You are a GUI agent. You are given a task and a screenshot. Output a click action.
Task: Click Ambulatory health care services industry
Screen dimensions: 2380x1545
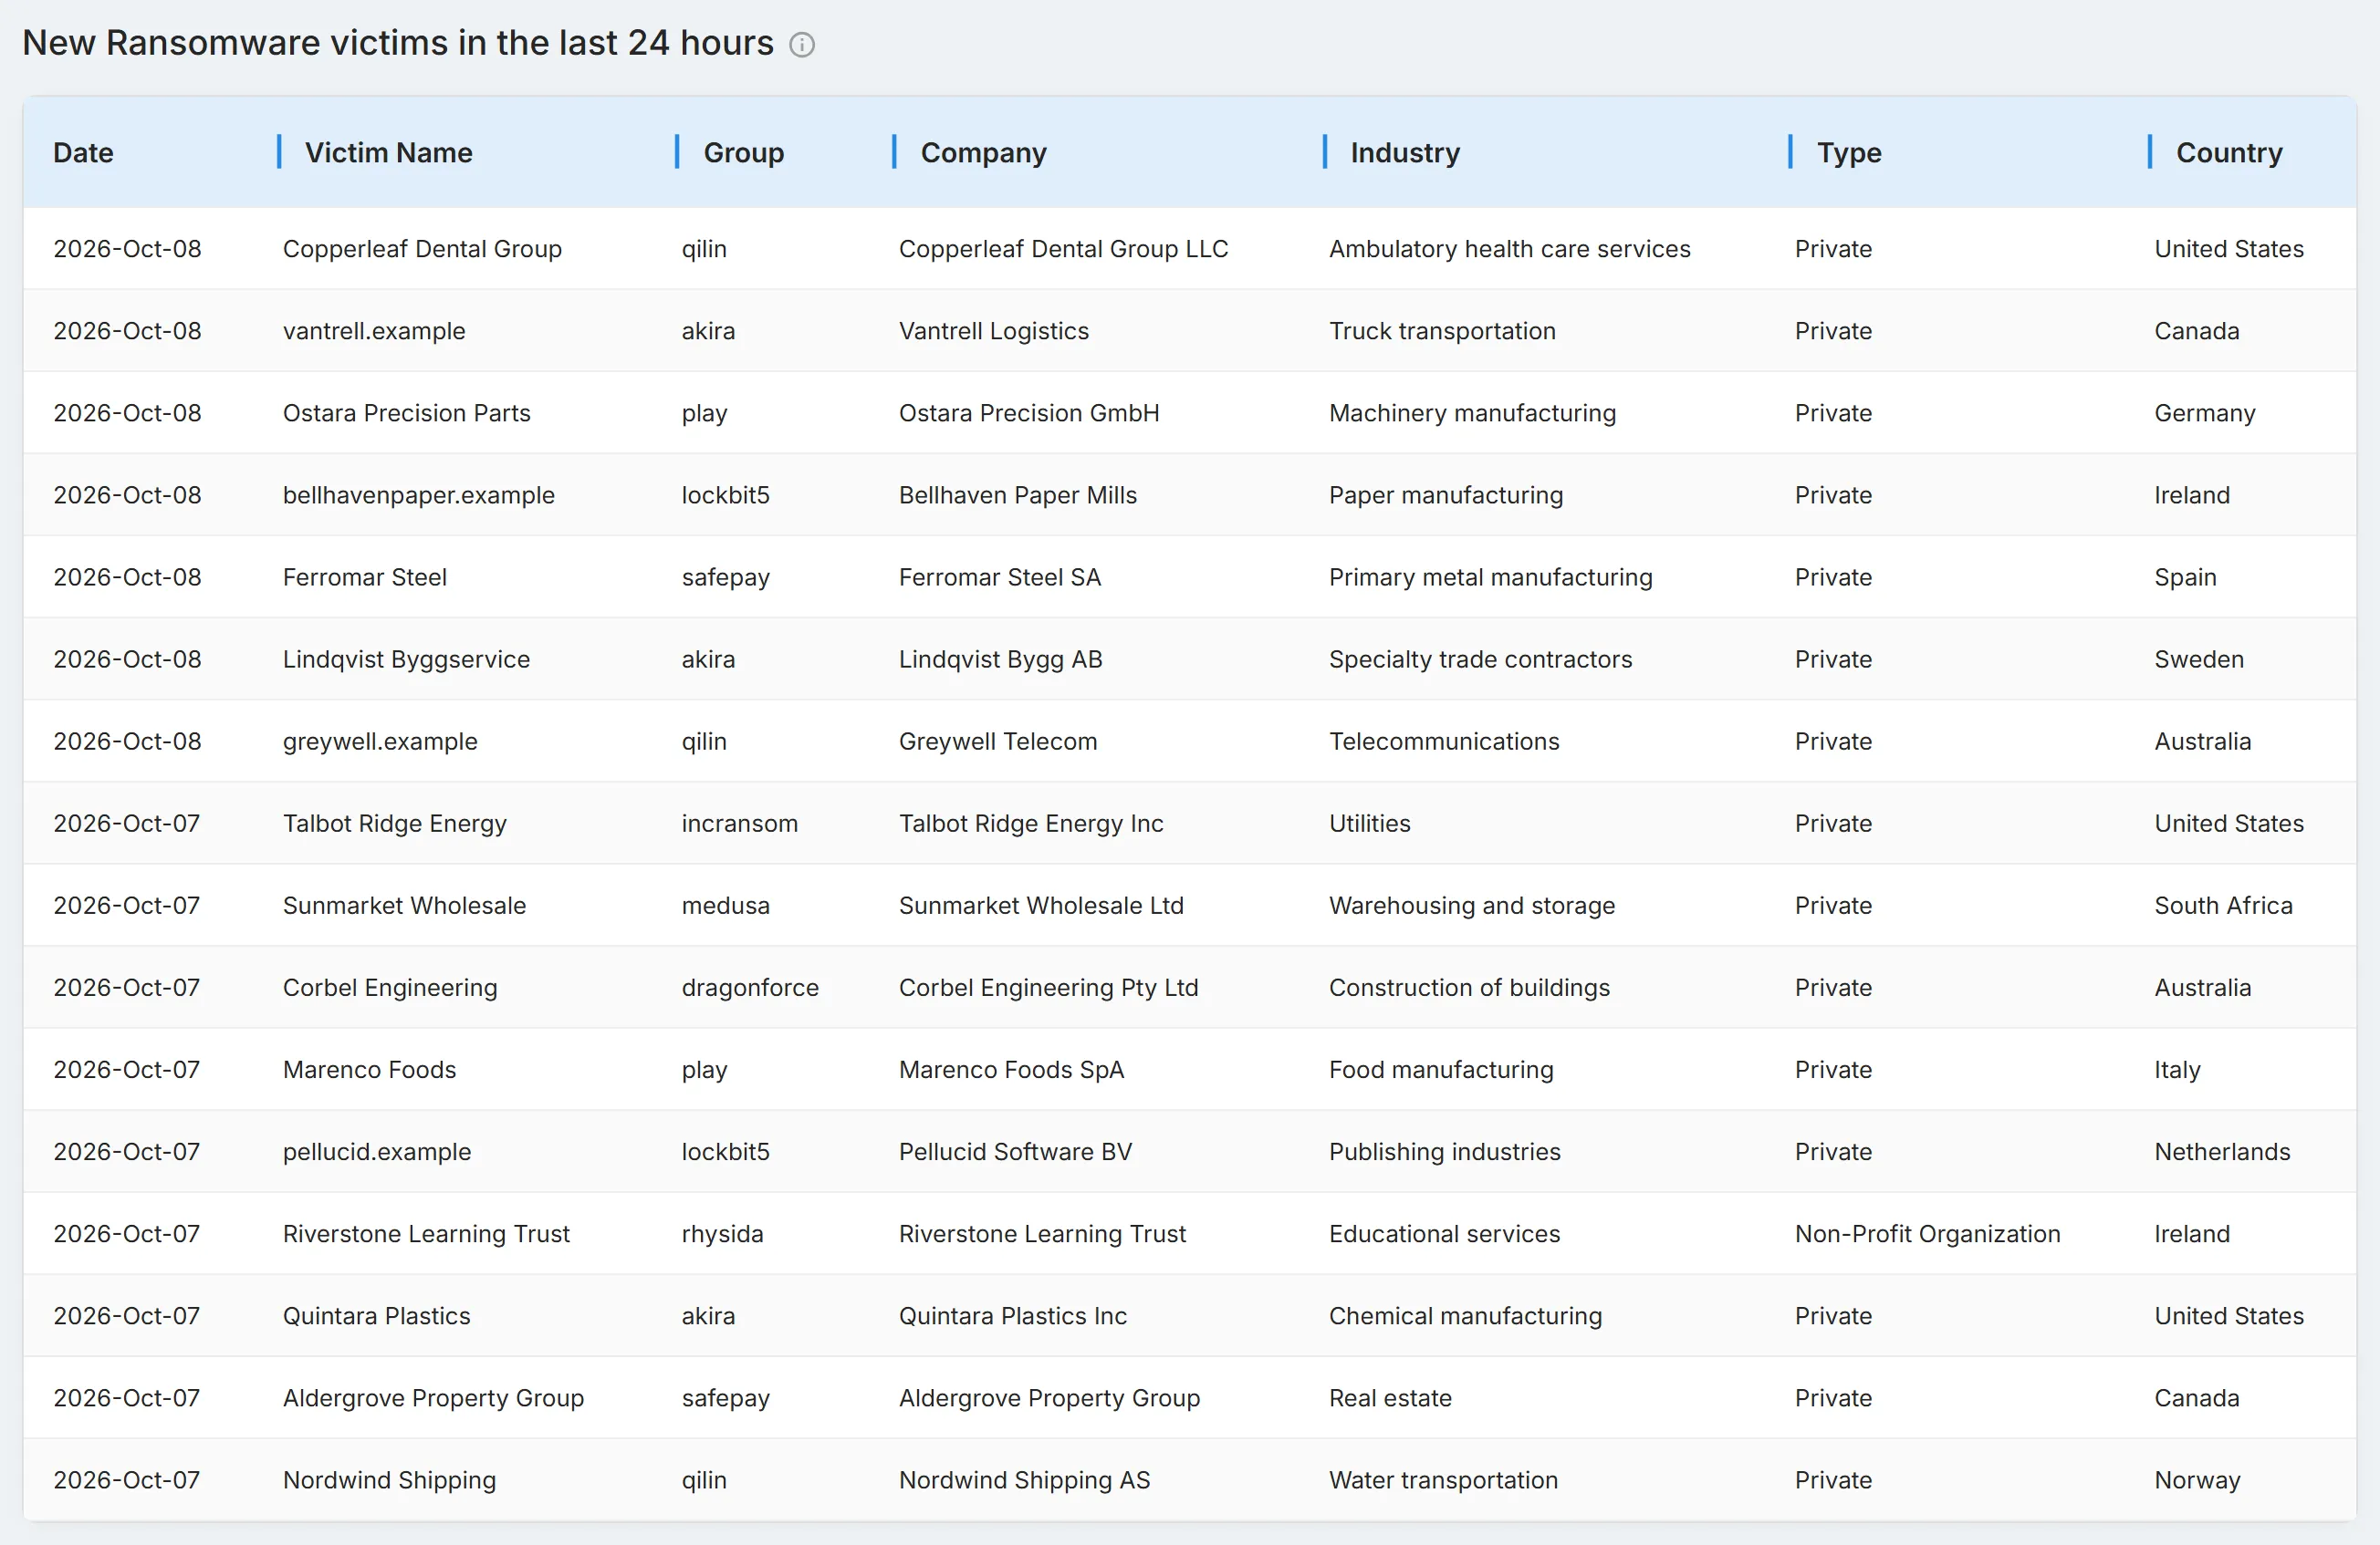1509,249
